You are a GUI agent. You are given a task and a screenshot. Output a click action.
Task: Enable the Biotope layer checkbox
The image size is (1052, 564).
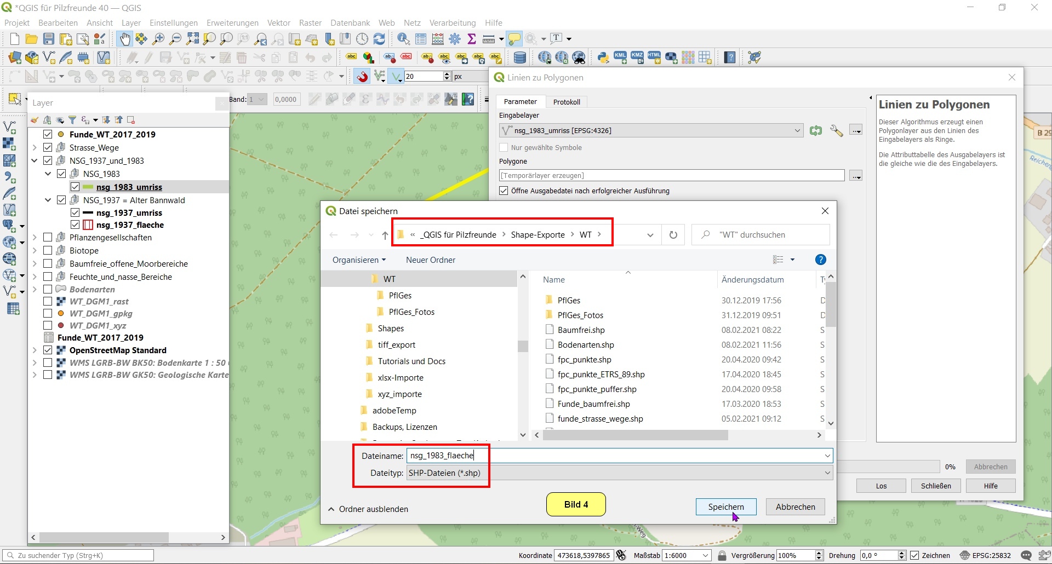(x=48, y=251)
